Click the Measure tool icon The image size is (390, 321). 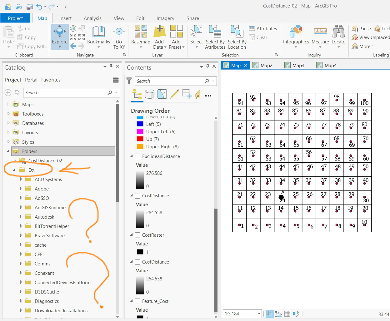320,31
